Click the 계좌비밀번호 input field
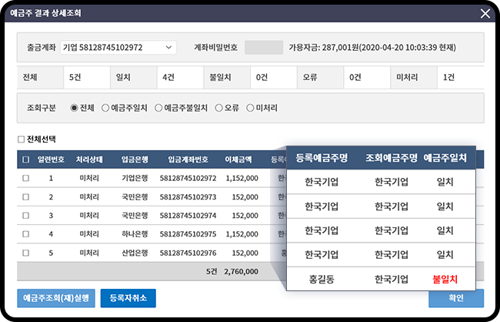Image resolution: width=500 pixels, height=322 pixels. (x=263, y=48)
